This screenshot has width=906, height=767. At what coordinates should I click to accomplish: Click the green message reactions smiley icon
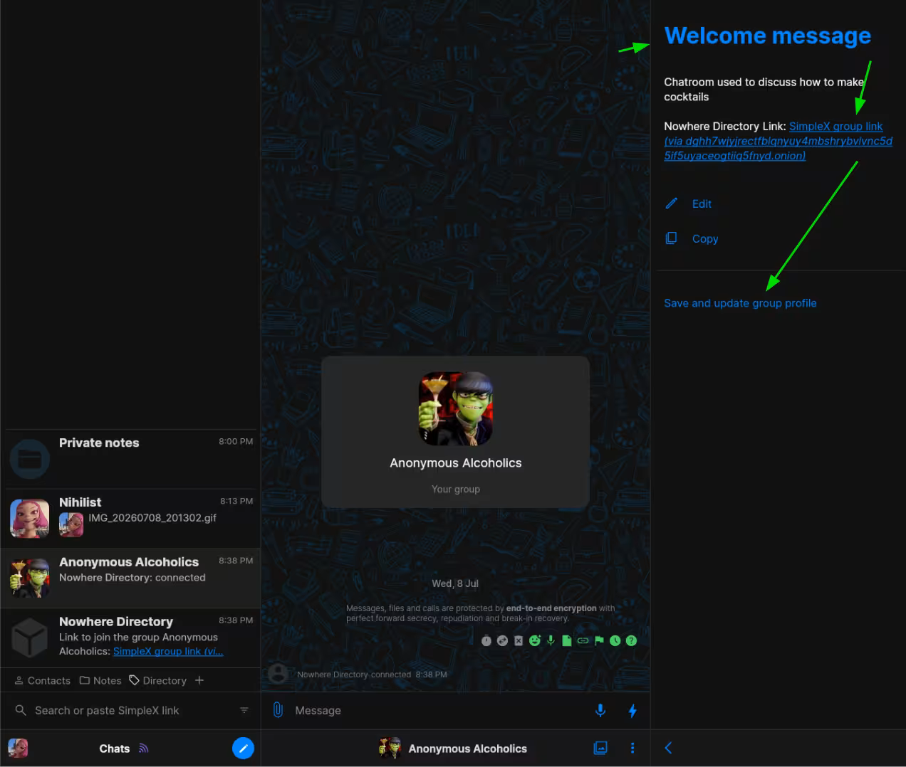point(535,640)
